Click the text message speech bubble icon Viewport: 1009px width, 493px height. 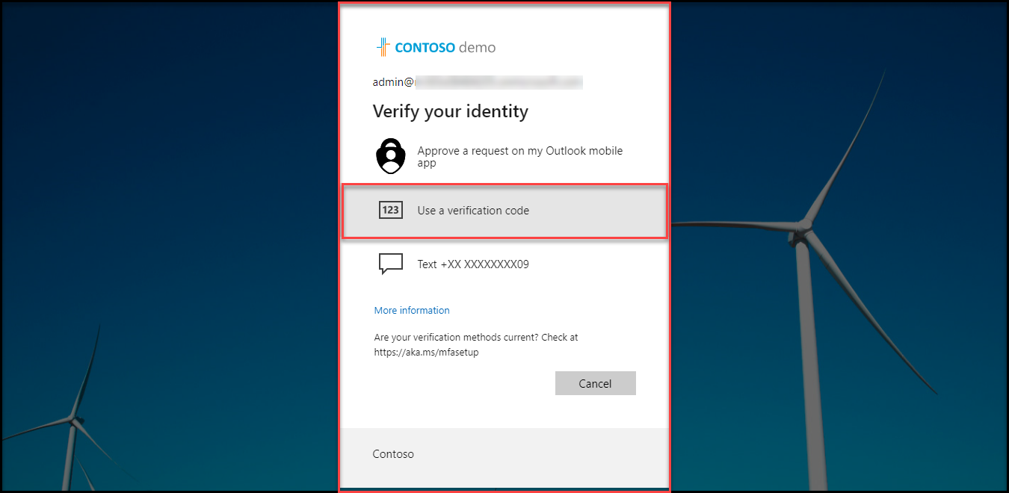[390, 264]
